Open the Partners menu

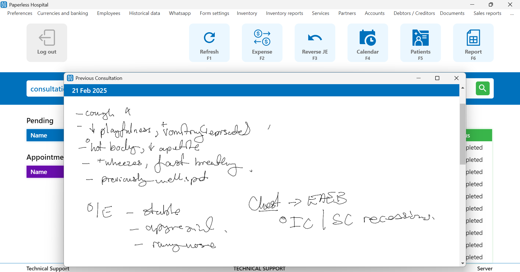pyautogui.click(x=347, y=13)
